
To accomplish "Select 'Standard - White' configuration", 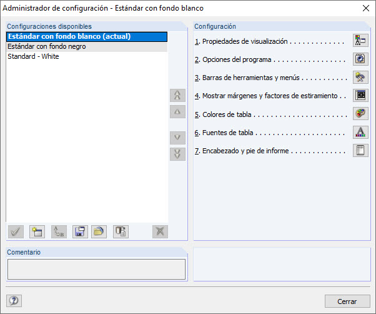I will pyautogui.click(x=87, y=56).
